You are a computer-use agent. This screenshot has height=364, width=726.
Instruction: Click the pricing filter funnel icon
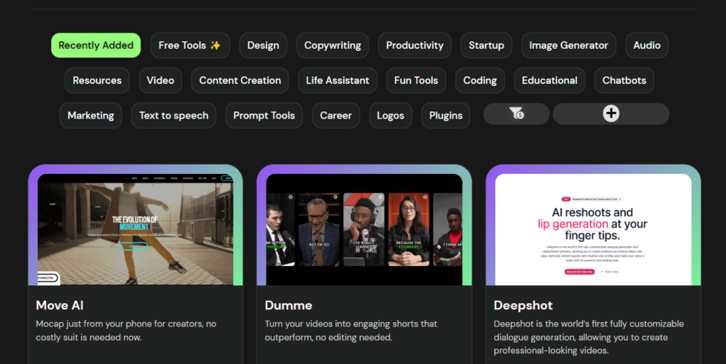516,114
